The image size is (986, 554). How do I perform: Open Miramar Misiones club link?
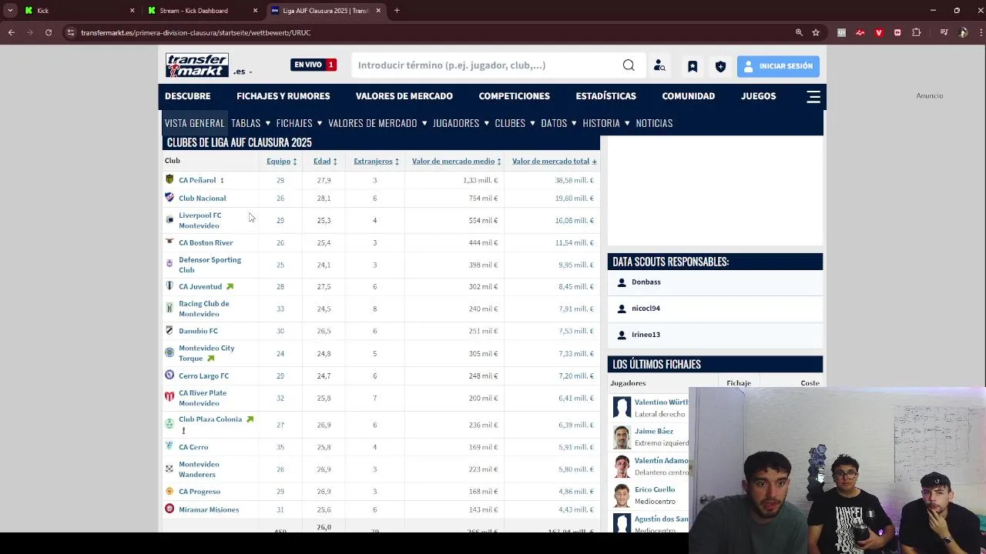(209, 509)
